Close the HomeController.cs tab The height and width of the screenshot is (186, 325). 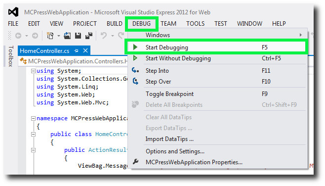85,50
